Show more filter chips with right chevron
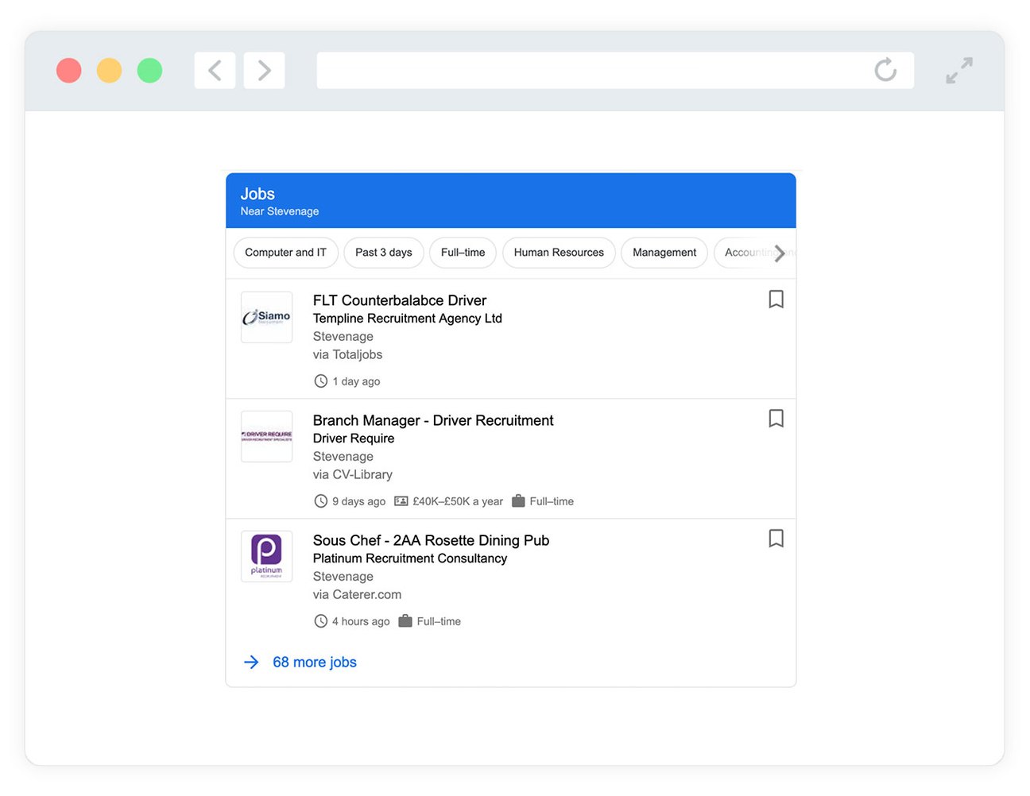This screenshot has height=796, width=1030. 780,253
